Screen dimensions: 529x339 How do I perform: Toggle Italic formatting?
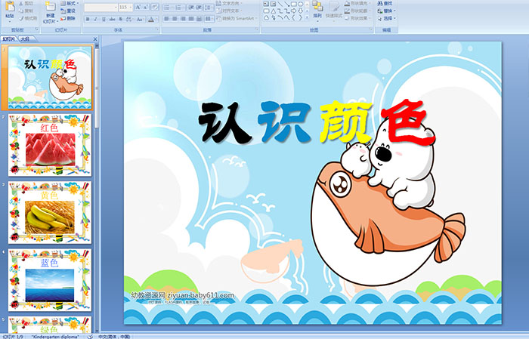95,19
